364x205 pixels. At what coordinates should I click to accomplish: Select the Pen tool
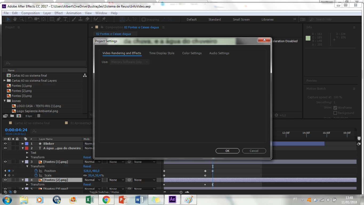click(59, 19)
